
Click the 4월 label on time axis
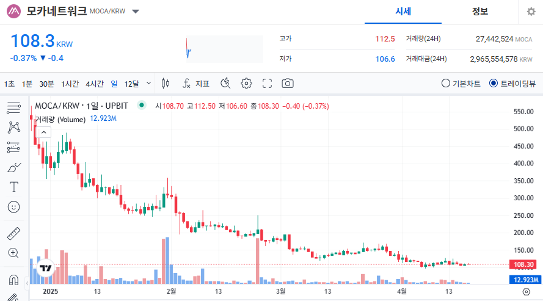tap(402, 291)
